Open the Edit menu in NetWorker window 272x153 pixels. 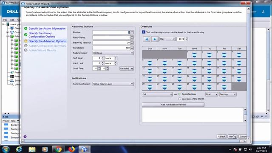pyautogui.click(x=12, y=20)
